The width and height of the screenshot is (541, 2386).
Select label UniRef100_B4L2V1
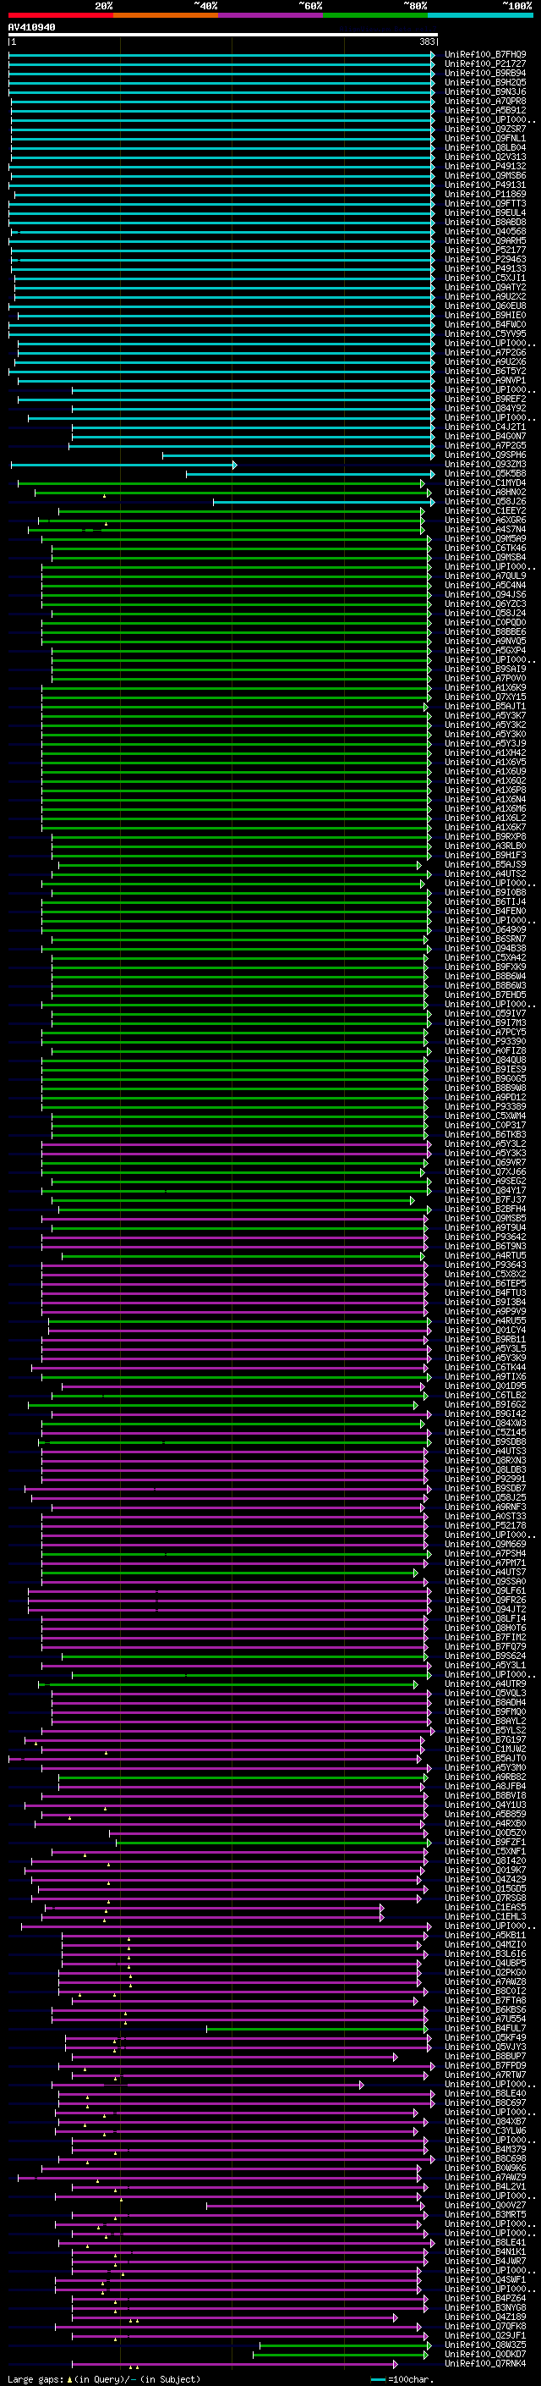484,2187
